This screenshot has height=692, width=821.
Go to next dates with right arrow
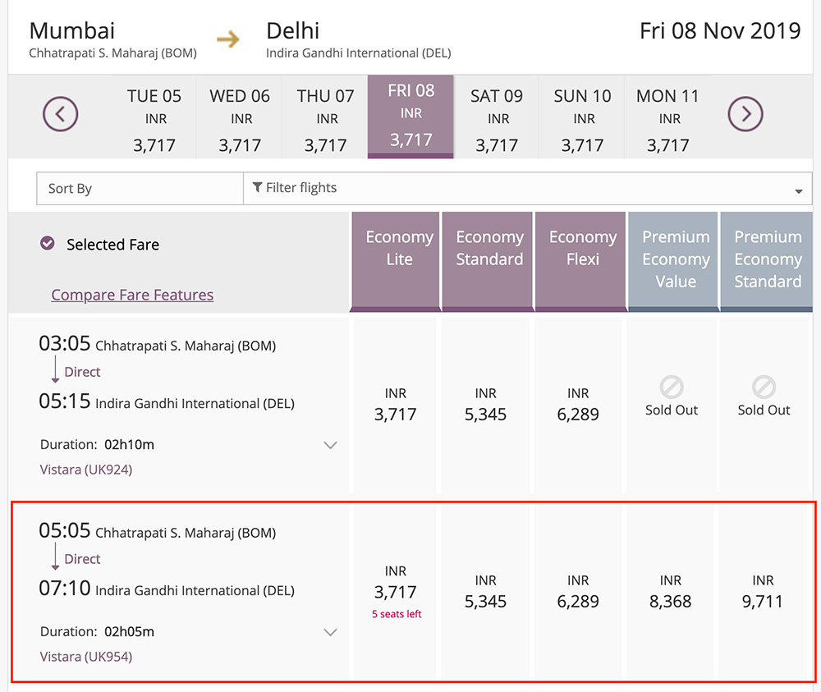coord(745,113)
